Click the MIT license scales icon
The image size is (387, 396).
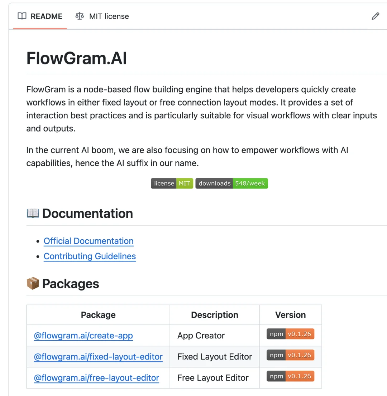pyautogui.click(x=80, y=16)
